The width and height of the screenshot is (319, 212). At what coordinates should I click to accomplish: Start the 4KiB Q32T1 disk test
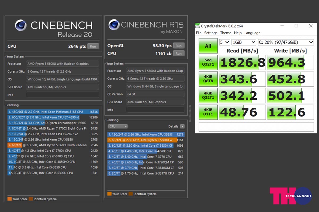pyautogui.click(x=208, y=96)
